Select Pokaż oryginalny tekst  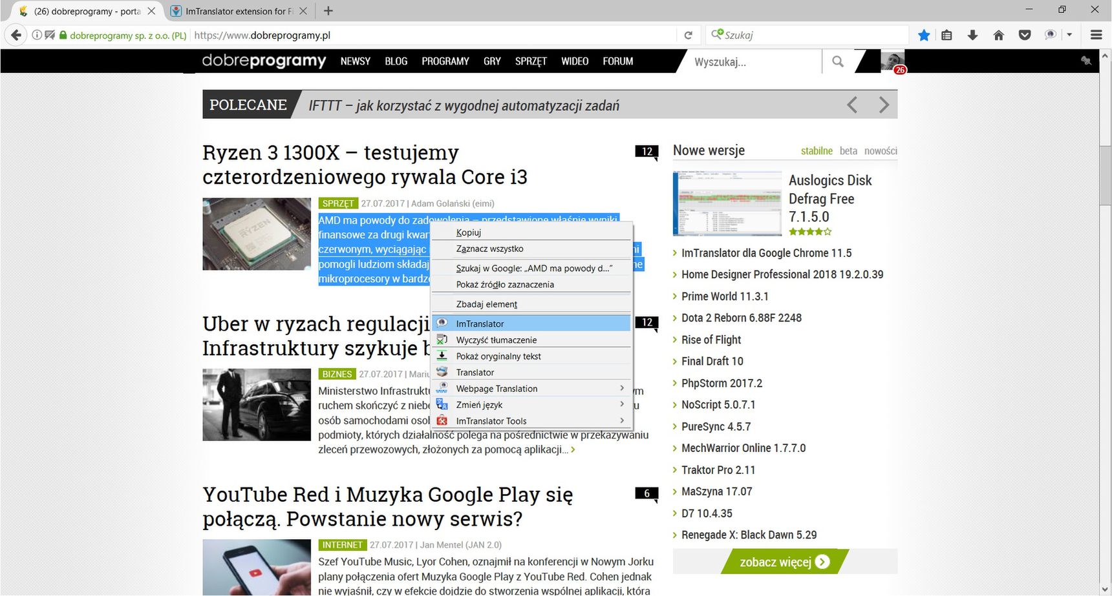(531, 356)
